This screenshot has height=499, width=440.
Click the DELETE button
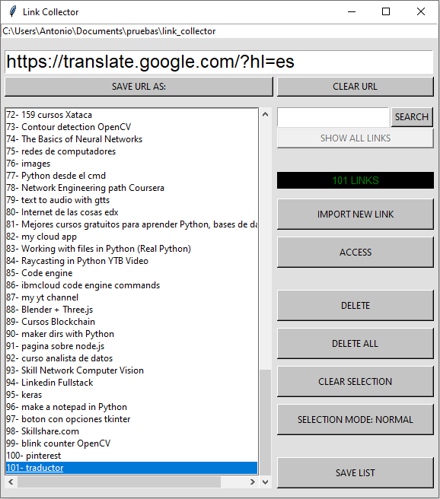tap(356, 306)
